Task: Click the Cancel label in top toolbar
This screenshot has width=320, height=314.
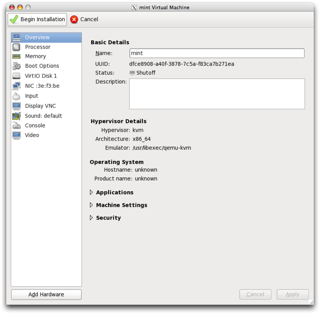Action: (x=89, y=19)
